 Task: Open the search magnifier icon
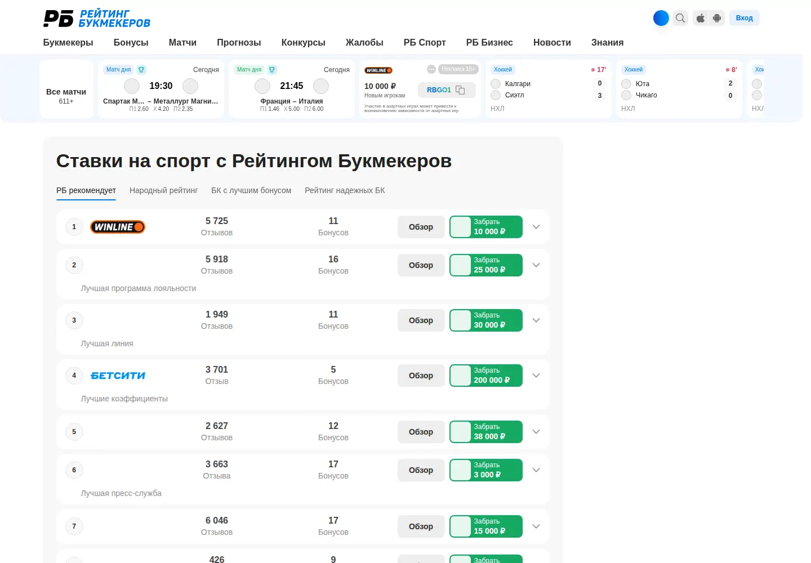(680, 18)
